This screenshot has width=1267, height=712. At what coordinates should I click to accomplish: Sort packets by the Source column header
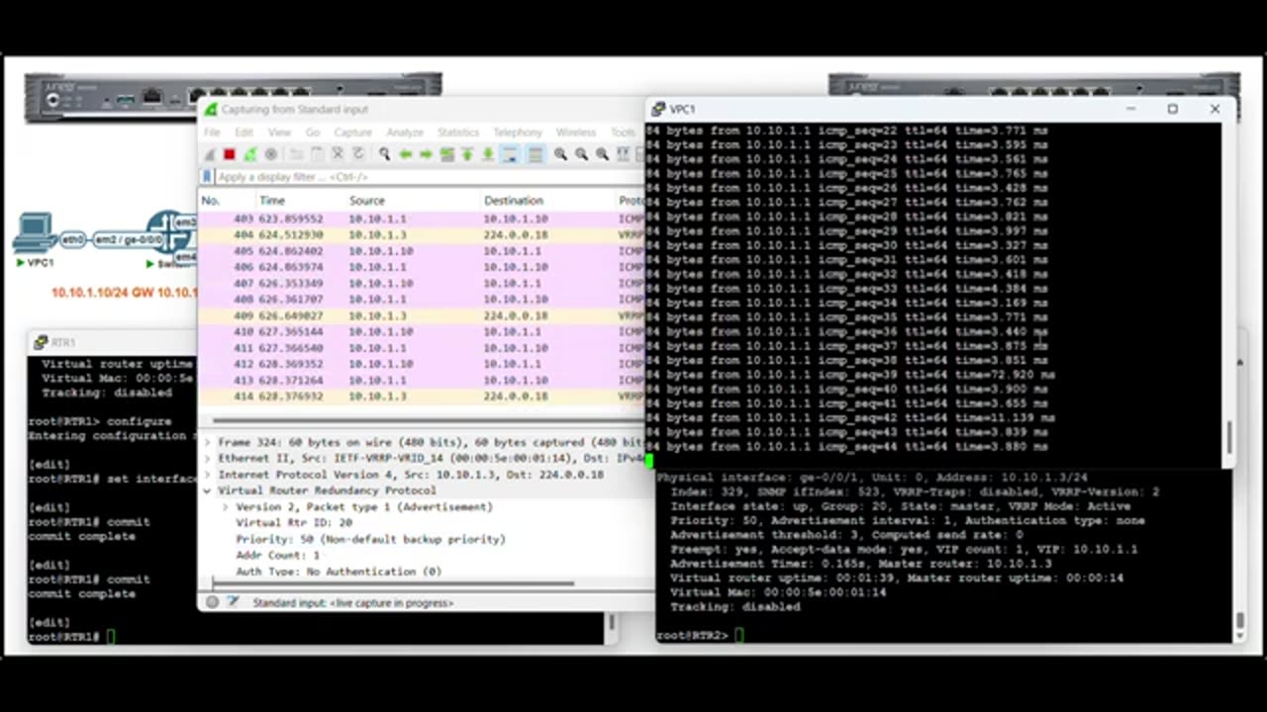[x=412, y=201]
